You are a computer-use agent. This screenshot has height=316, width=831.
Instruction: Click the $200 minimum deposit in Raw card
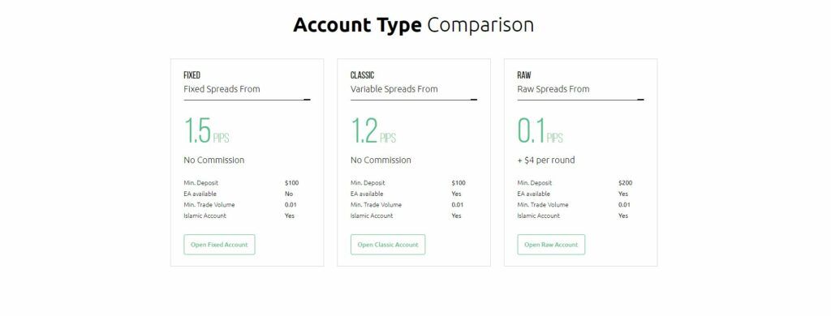626,182
